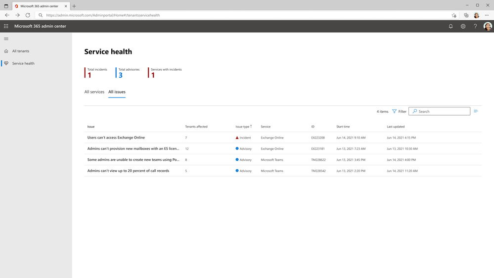Open issue Admins can't provision new mailboxes
Viewport: 494px width, 278px height.
pos(134,148)
